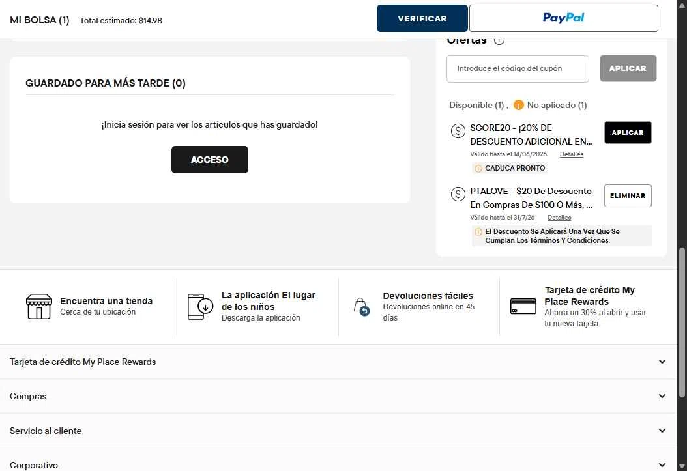Click 'CADUCA PRONTO' label
This screenshot has height=471, width=687.
point(515,168)
